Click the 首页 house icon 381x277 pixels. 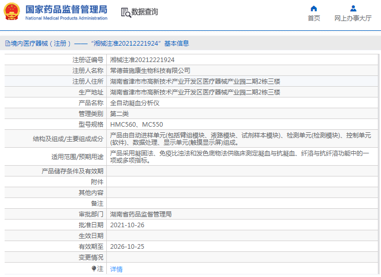click(x=314, y=8)
